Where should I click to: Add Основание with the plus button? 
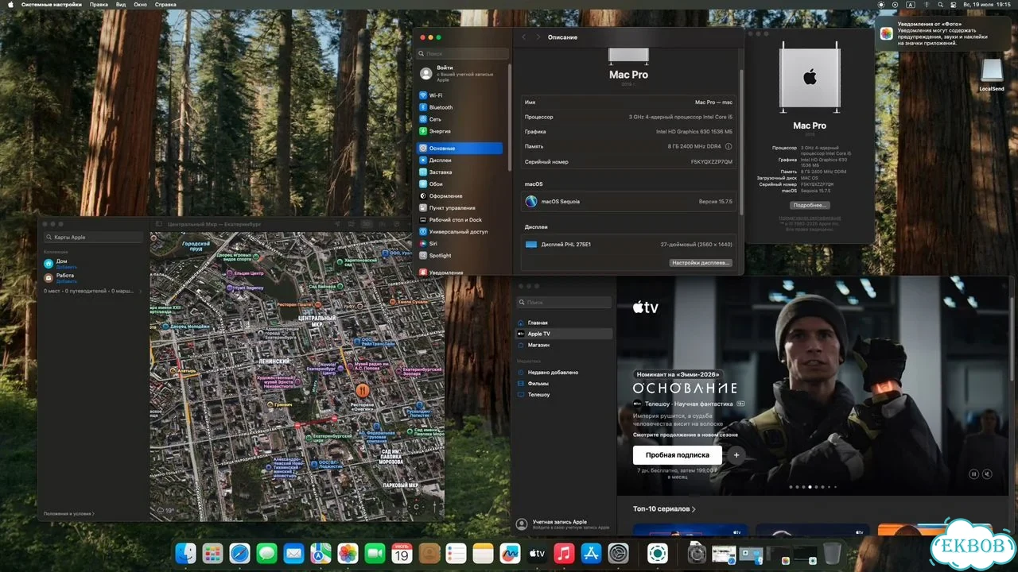pyautogui.click(x=736, y=455)
